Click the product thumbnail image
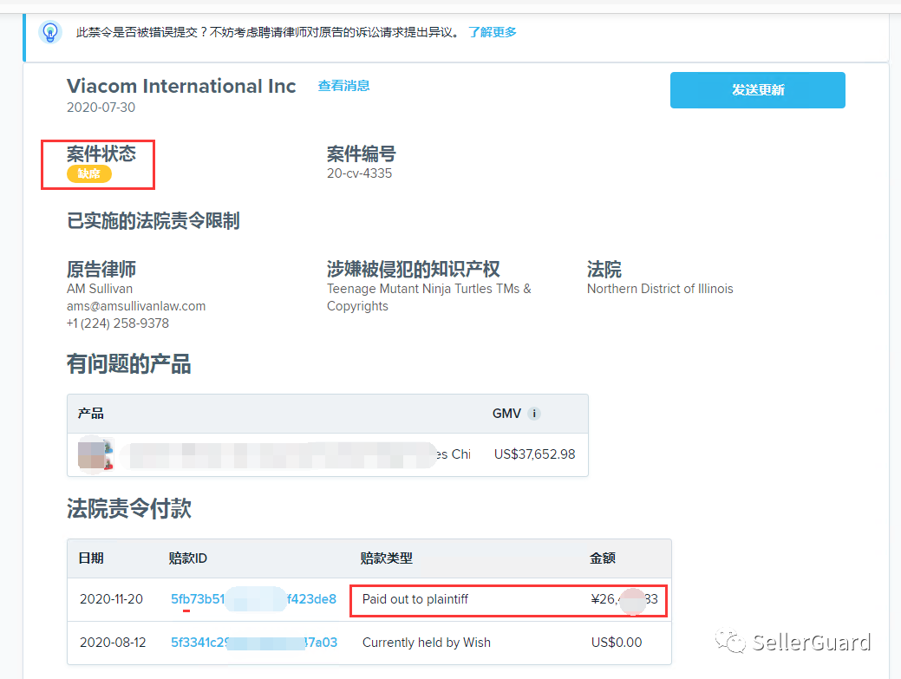The height and width of the screenshot is (679, 901). (x=95, y=454)
